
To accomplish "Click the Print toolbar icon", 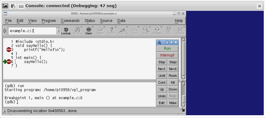I will [111, 31].
